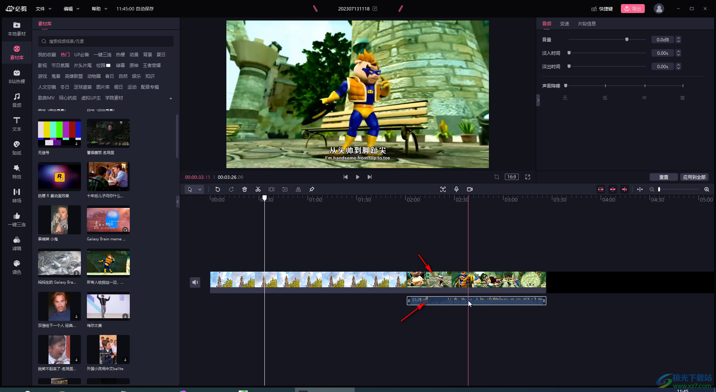
Task: Open the 16:9 aspect ratio selector
Action: click(512, 177)
